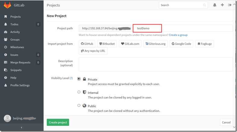
Task: Import project from GitHub
Action: point(87,44)
